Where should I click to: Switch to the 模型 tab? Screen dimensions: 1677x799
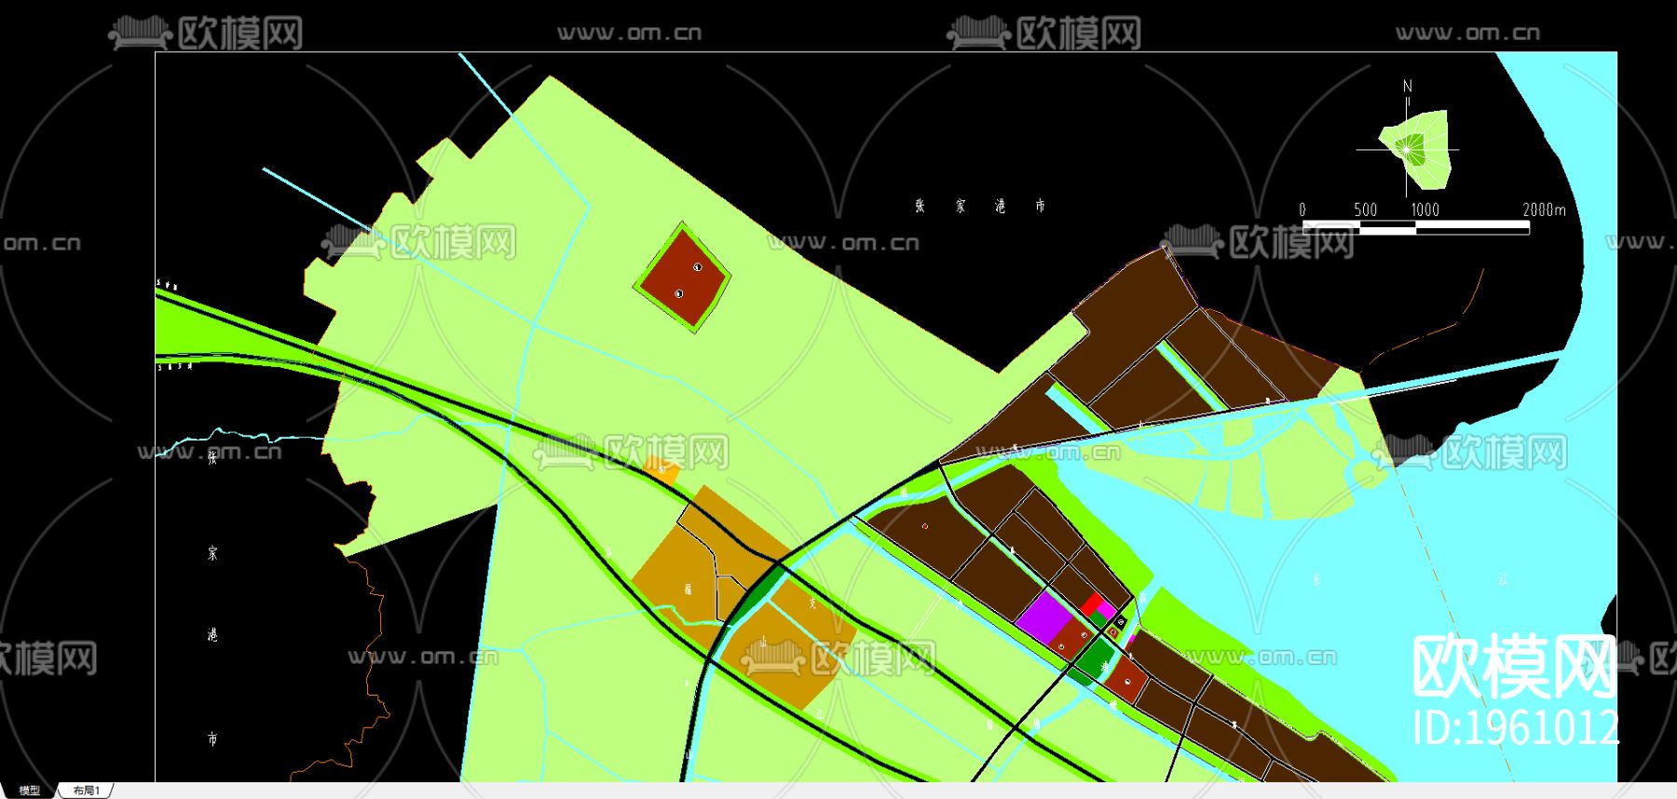pyautogui.click(x=30, y=791)
